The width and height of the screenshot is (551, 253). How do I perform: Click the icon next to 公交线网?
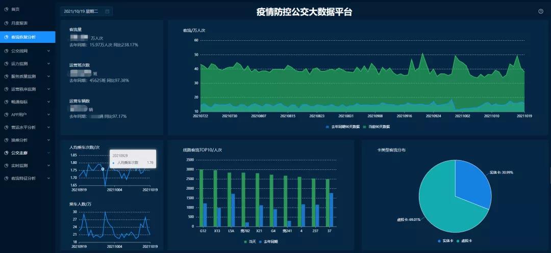click(6, 51)
